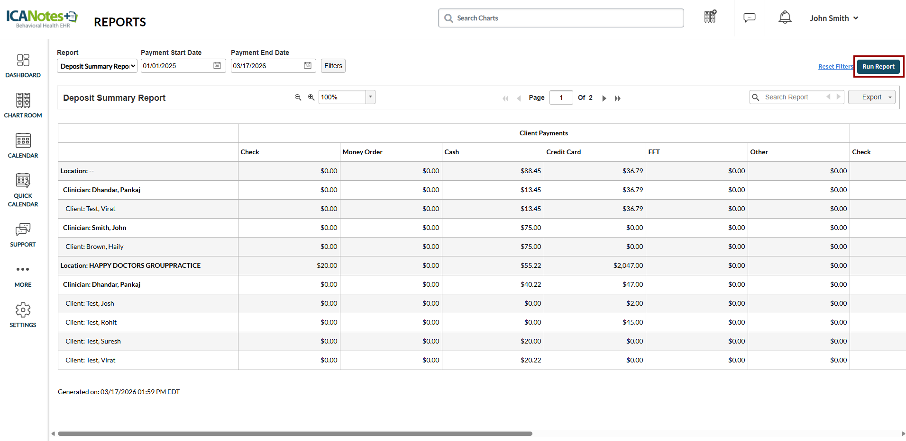Image resolution: width=906 pixels, height=441 pixels.
Task: Click the Run Report button
Action: pos(878,67)
